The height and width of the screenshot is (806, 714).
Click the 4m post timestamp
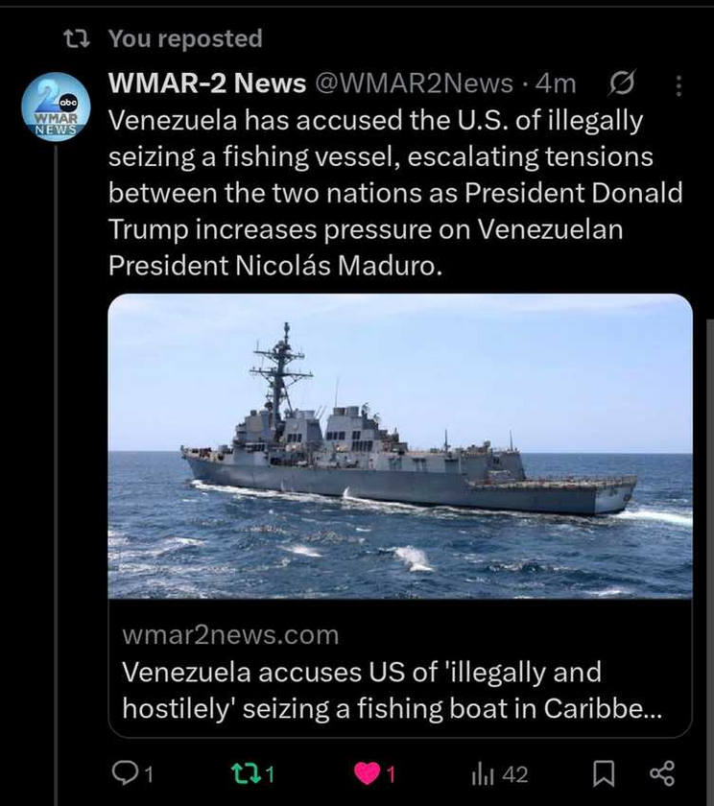click(x=555, y=83)
